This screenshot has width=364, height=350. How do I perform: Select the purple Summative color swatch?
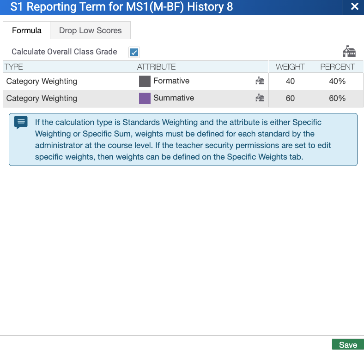pyautogui.click(x=145, y=98)
